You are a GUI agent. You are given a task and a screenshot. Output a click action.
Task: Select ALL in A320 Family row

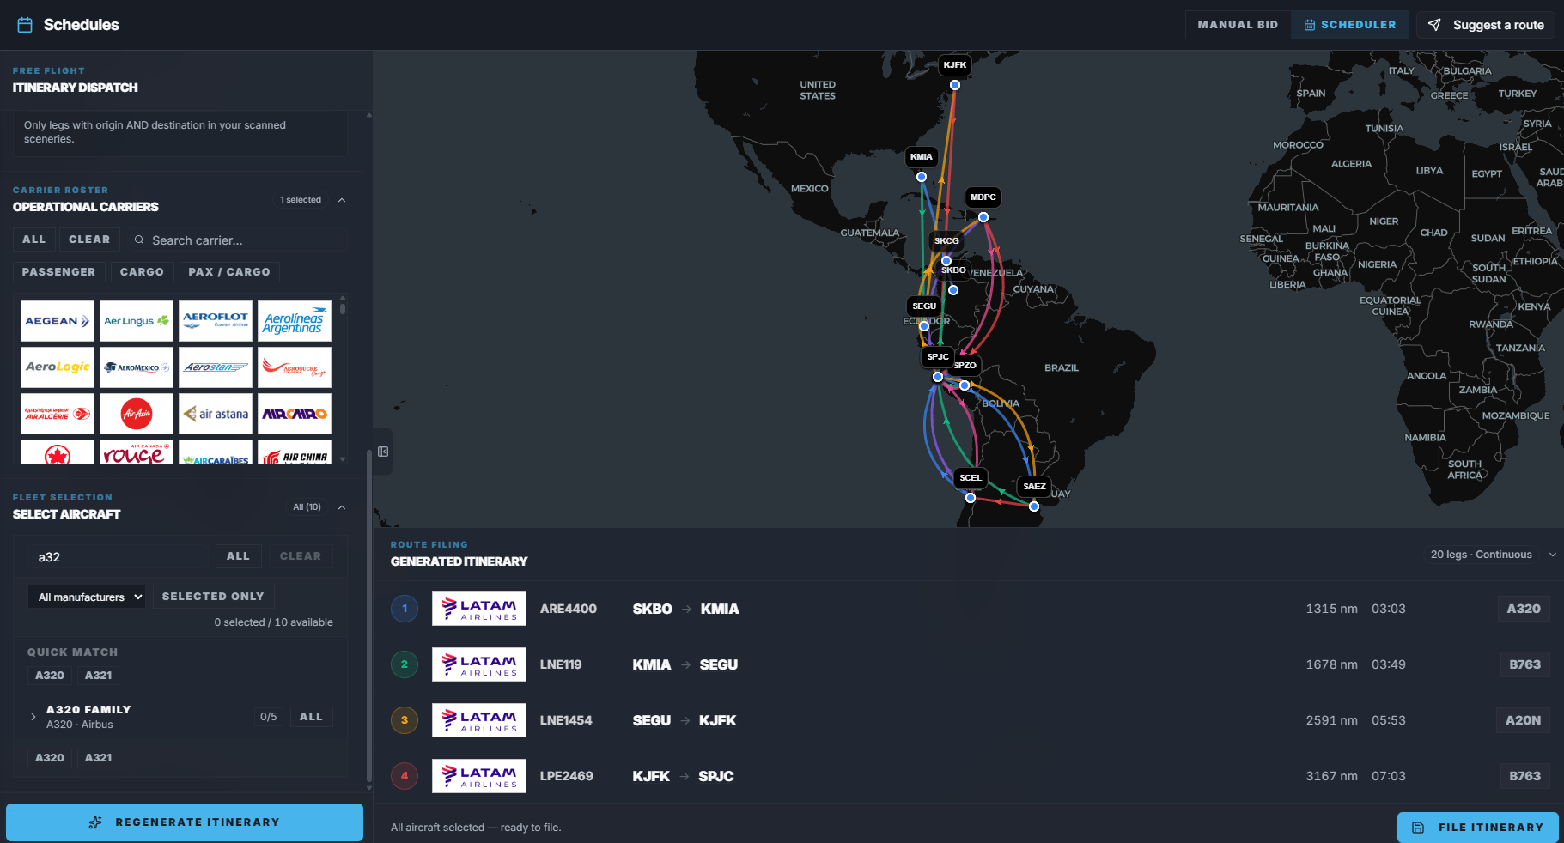[311, 717]
